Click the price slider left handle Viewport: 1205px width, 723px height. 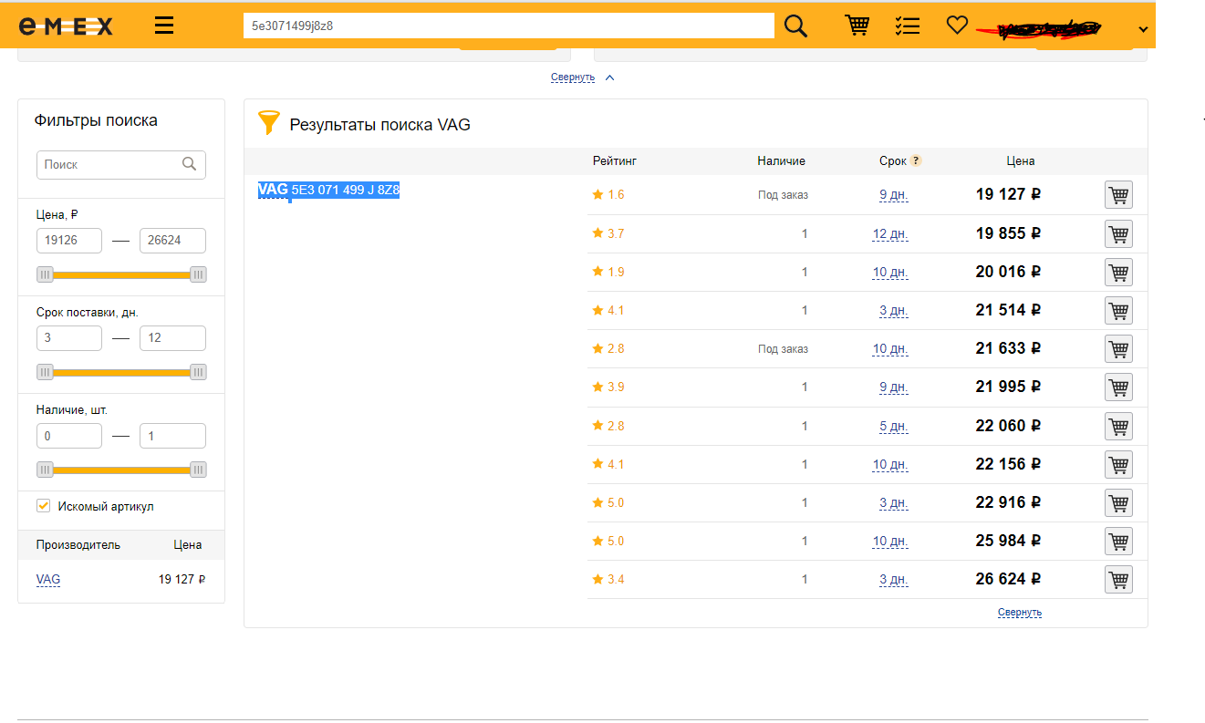click(45, 274)
